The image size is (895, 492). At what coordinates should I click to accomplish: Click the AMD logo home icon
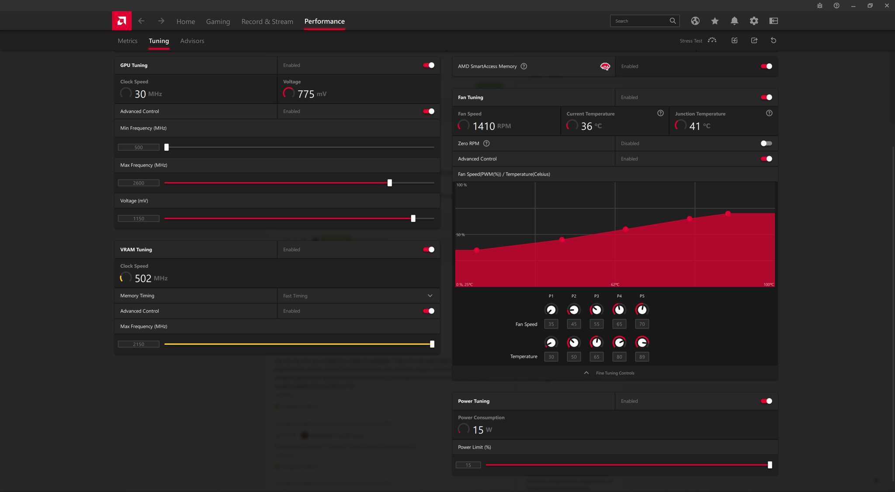121,21
